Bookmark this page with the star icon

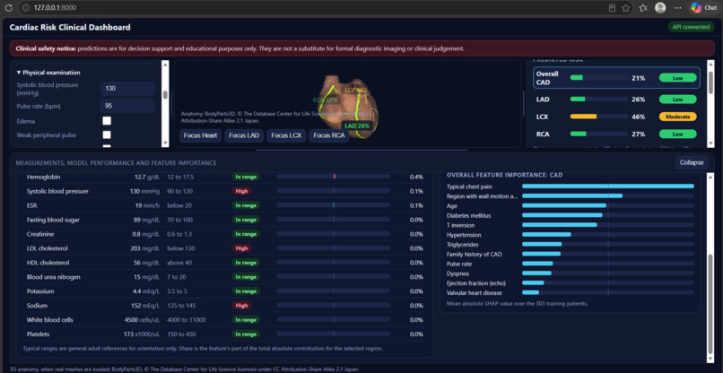tap(626, 8)
